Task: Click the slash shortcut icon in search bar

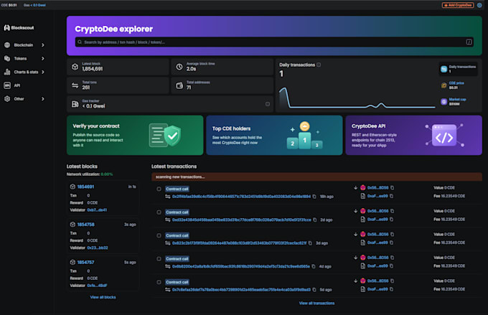Action: (469, 42)
